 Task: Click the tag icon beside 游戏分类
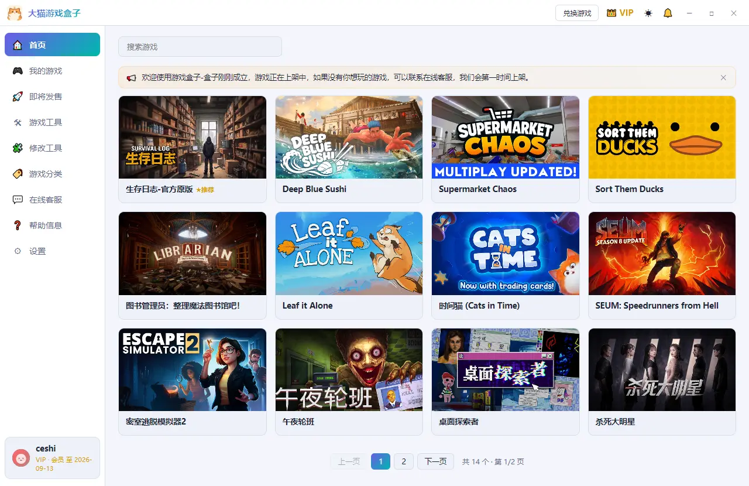point(18,174)
